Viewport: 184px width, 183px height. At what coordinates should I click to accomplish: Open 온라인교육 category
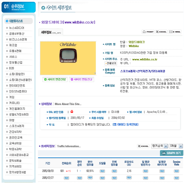point(16,137)
